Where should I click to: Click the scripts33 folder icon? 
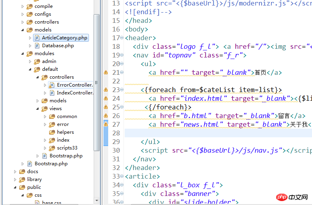pyautogui.click(x=52, y=148)
